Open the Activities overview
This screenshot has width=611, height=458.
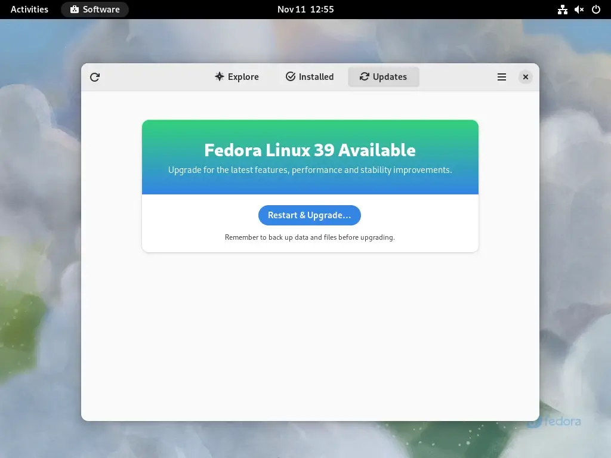[x=29, y=10]
